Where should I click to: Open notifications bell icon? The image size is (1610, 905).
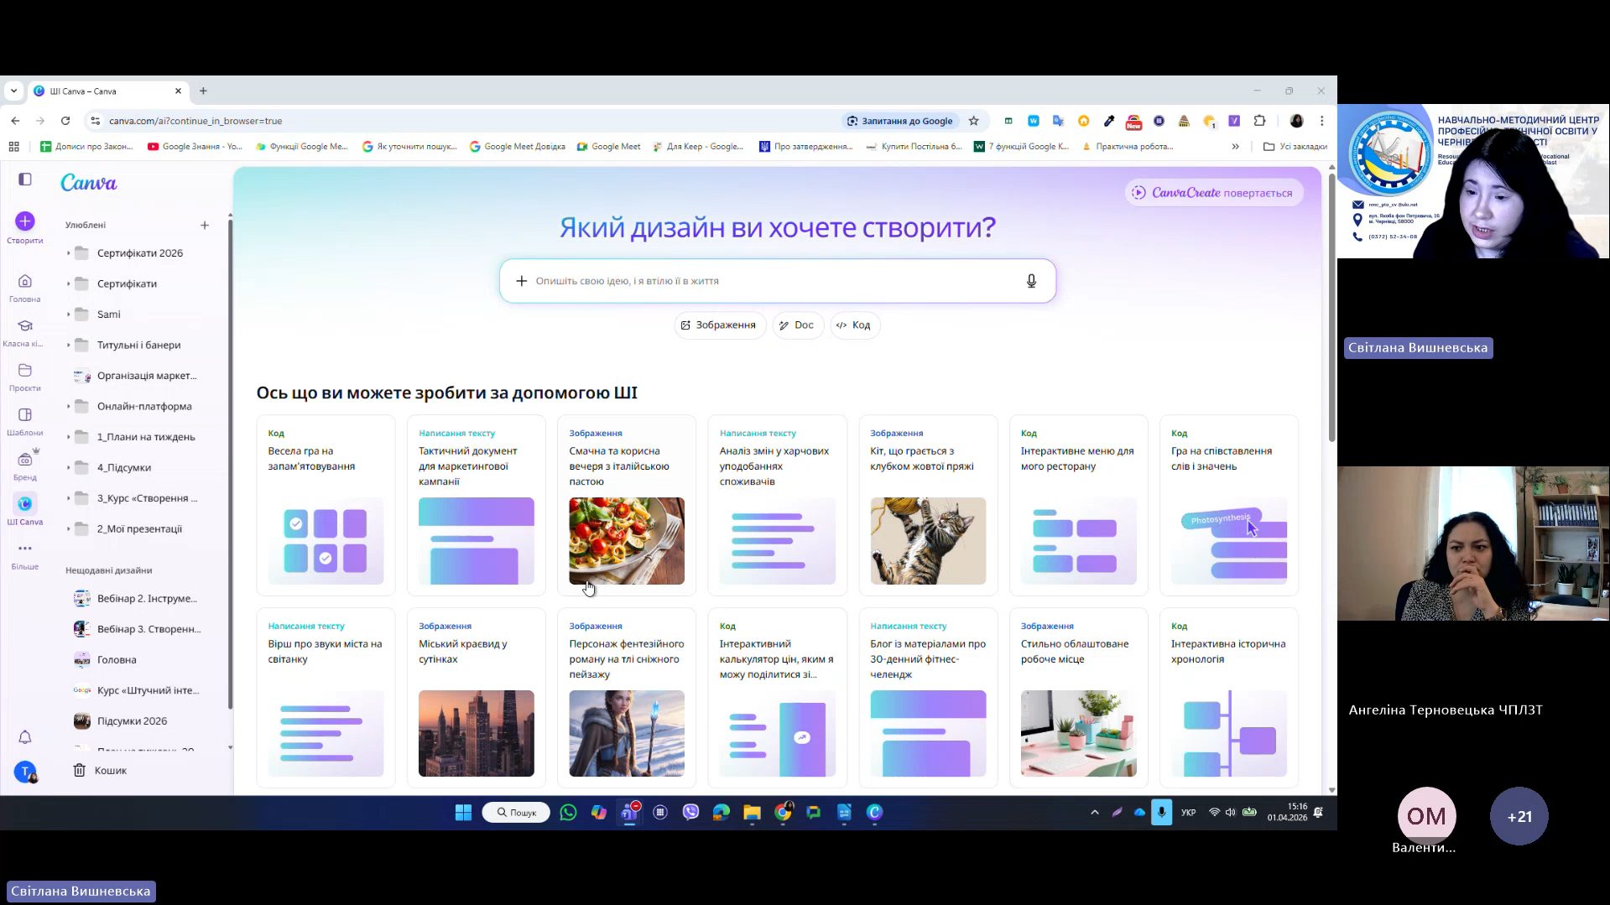click(x=25, y=737)
